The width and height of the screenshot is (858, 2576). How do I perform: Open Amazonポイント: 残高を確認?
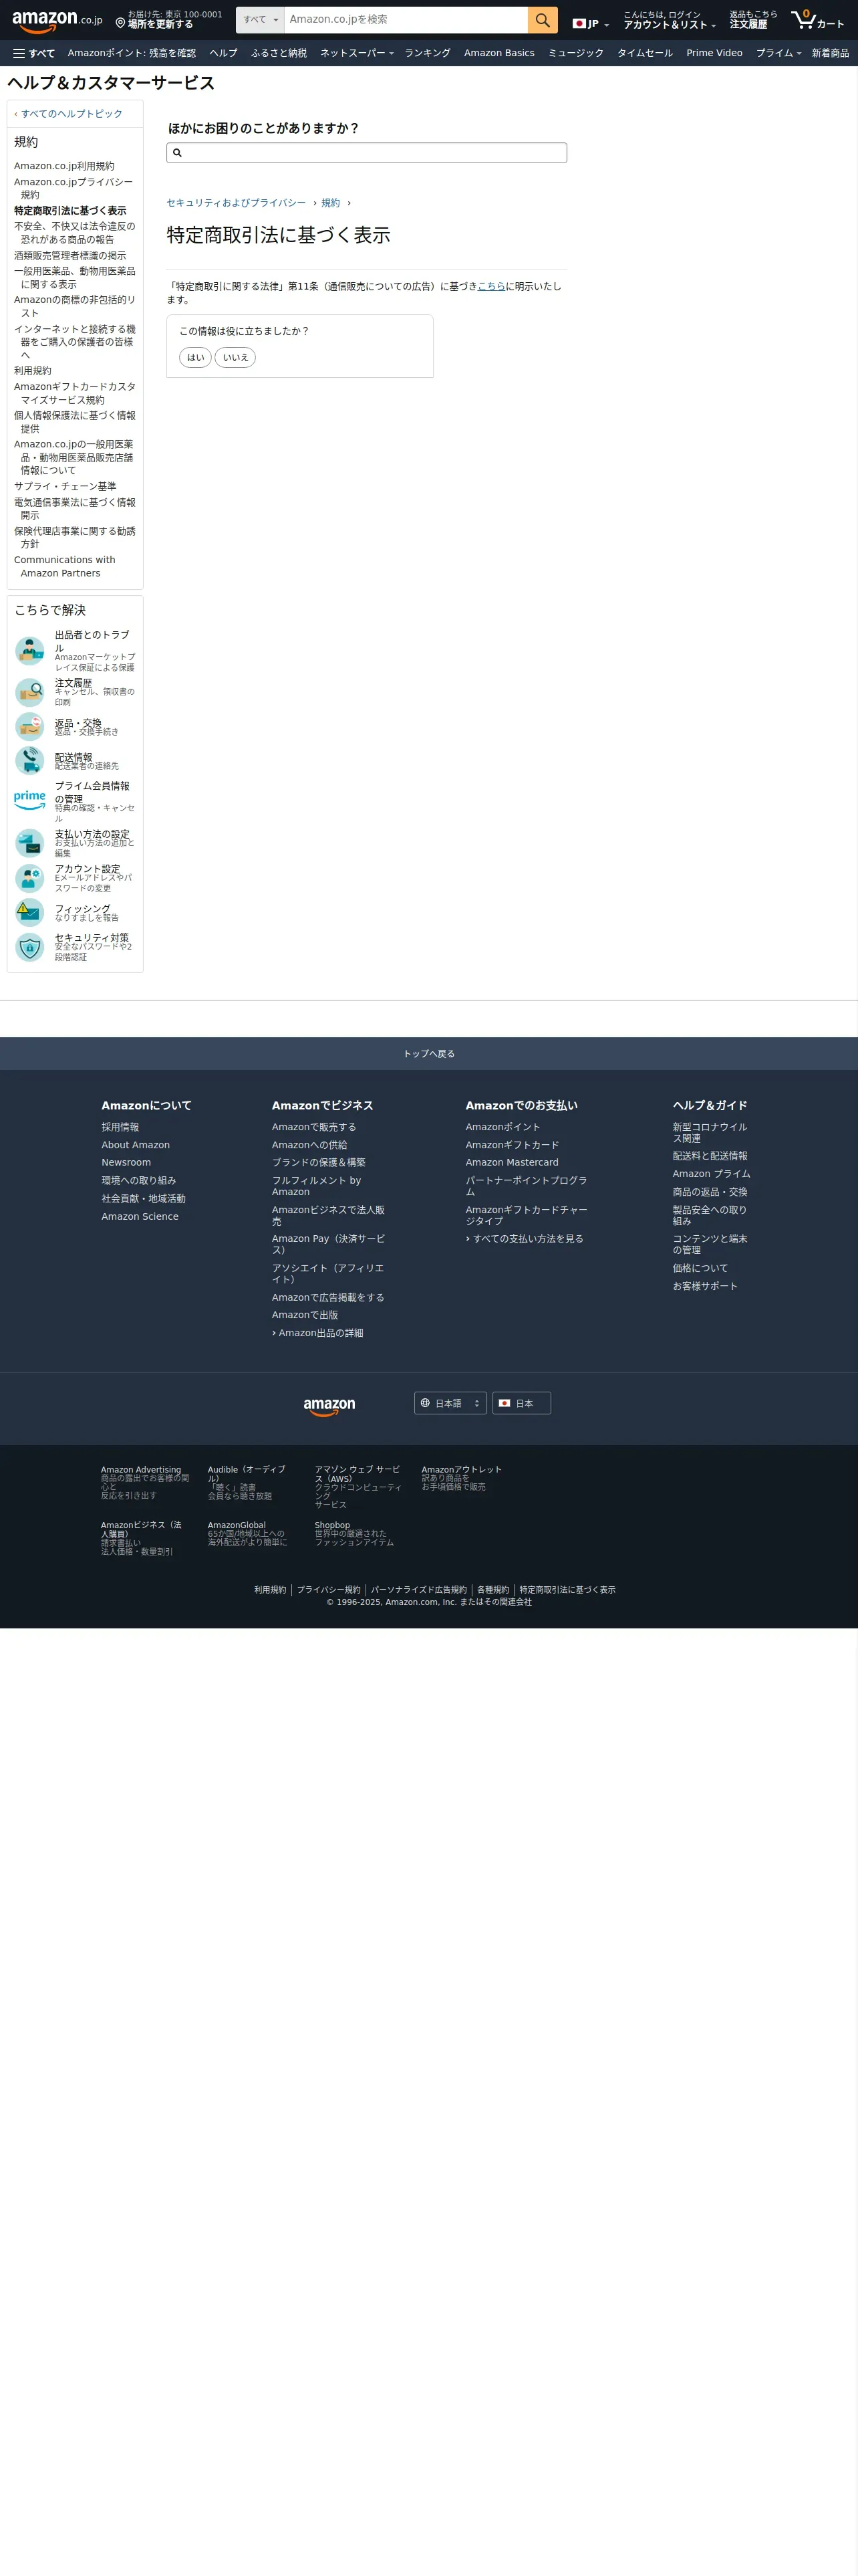[132, 53]
